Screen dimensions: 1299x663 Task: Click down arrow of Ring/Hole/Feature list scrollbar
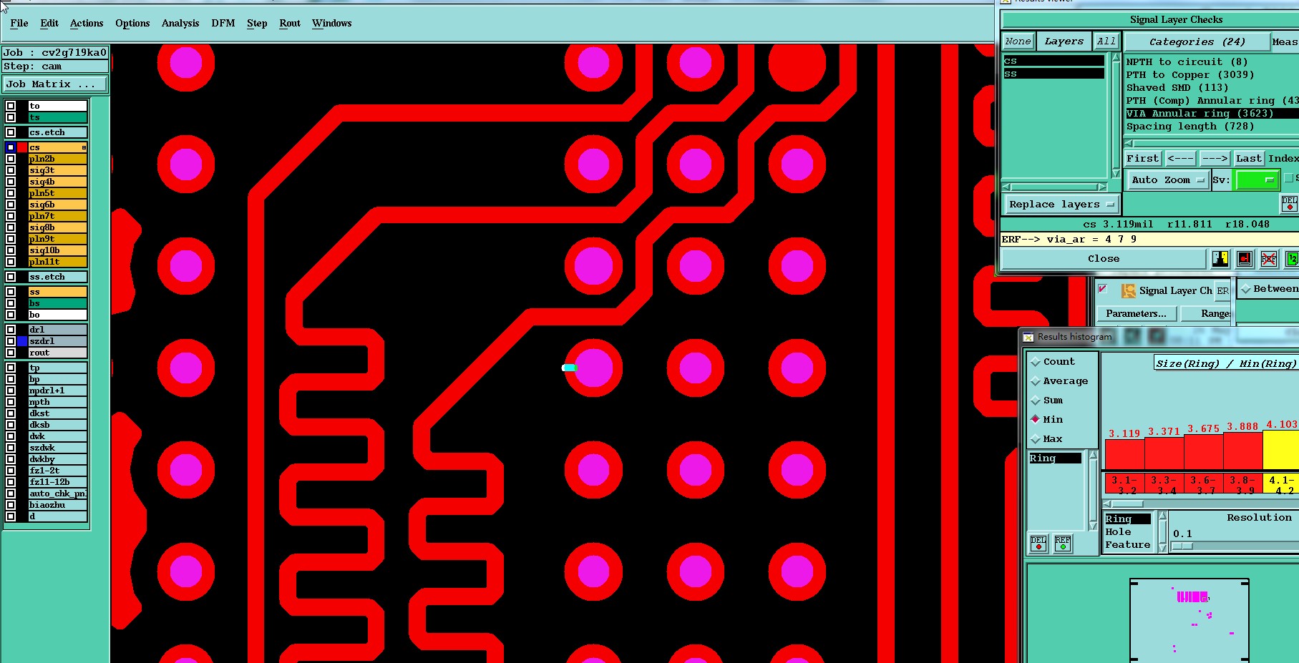(1162, 547)
